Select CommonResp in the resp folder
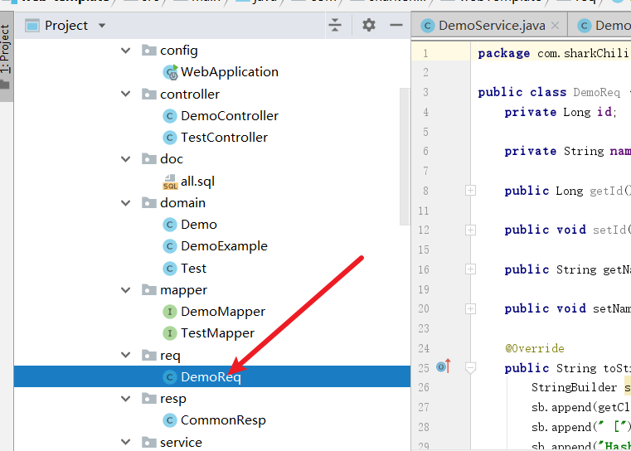The image size is (631, 451). 223,420
